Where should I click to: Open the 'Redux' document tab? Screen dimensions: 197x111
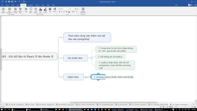(x=30, y=105)
